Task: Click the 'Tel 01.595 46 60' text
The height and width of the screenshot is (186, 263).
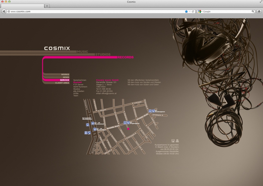Action: point(103,89)
